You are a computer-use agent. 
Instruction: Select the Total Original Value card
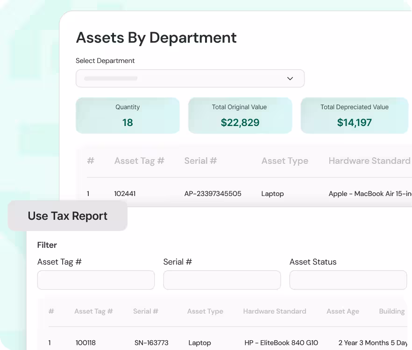(x=240, y=115)
